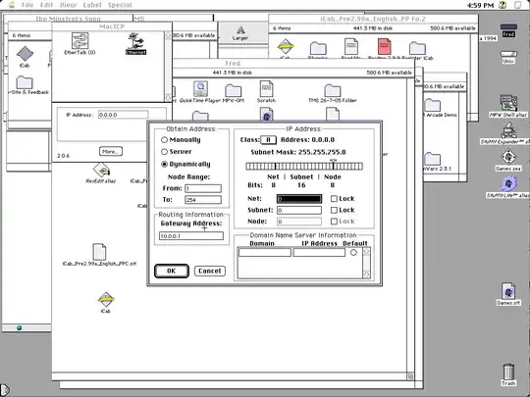Select the TMS 26-7-05 Folder
Viewport: 530px width, 397px height.
333,90
